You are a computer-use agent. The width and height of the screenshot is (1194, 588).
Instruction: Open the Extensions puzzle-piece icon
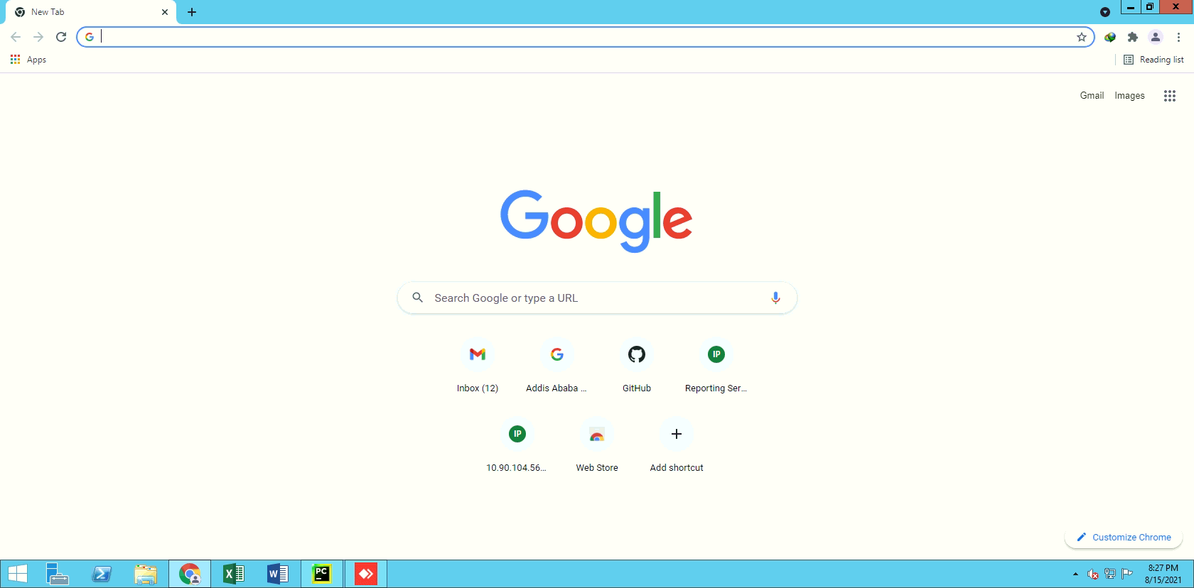1133,37
